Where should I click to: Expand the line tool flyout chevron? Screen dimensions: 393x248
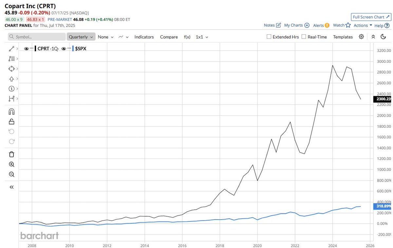(17, 49)
